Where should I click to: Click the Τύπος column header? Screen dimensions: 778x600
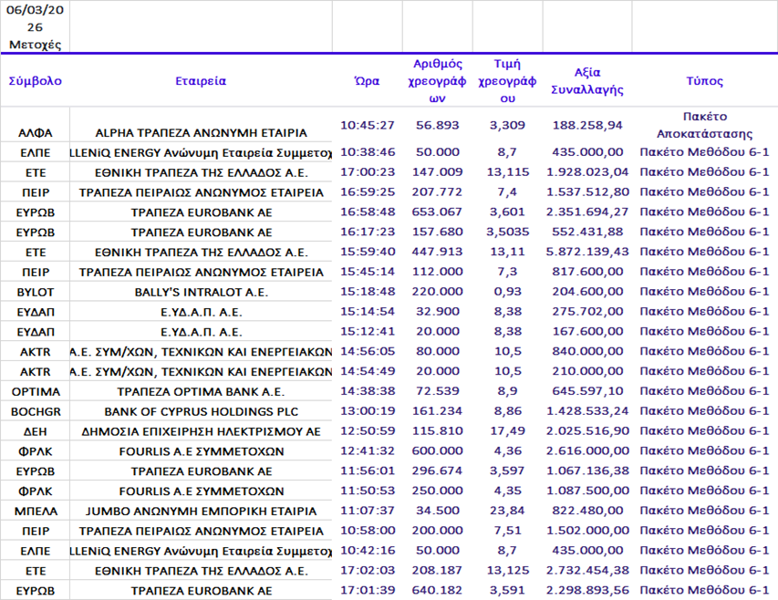coord(704,81)
